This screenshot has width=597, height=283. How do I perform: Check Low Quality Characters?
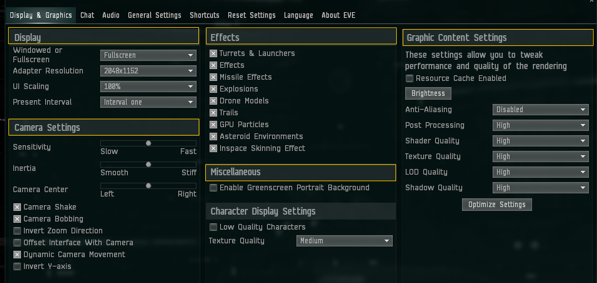click(x=213, y=227)
